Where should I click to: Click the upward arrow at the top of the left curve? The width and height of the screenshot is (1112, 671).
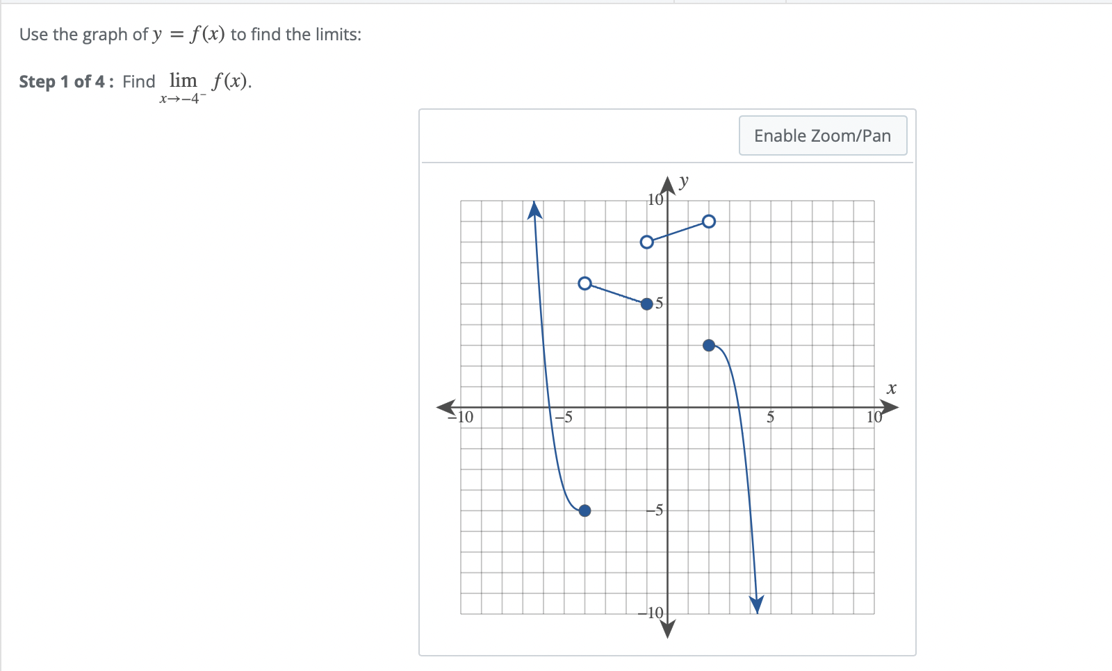coord(534,208)
